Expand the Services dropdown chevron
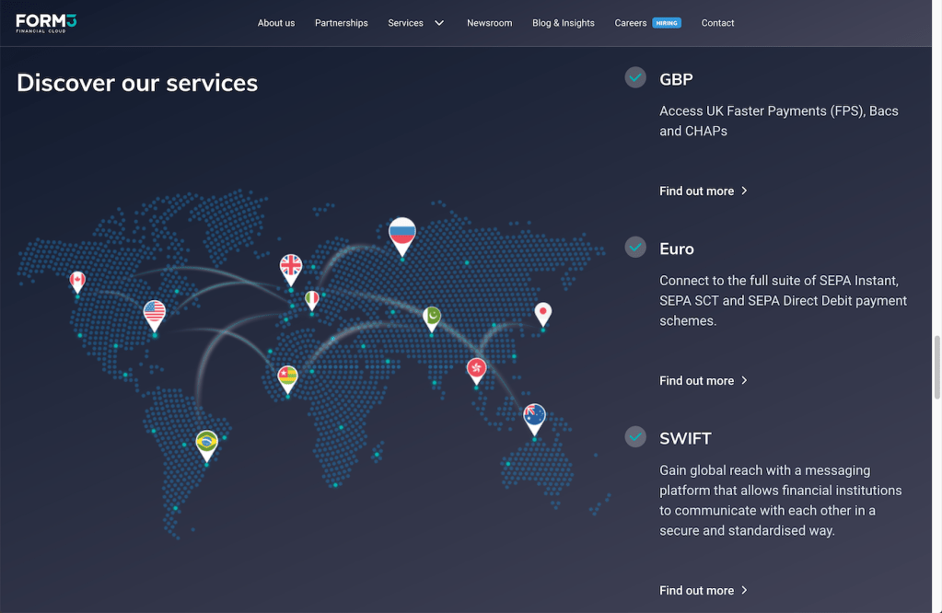This screenshot has width=942, height=613. point(439,23)
